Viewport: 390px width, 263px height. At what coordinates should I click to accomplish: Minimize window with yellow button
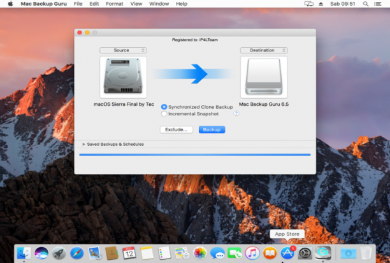87,32
